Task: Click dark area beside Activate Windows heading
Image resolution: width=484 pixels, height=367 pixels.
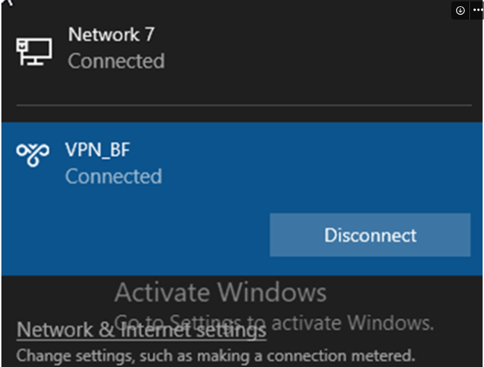Action: [404, 292]
